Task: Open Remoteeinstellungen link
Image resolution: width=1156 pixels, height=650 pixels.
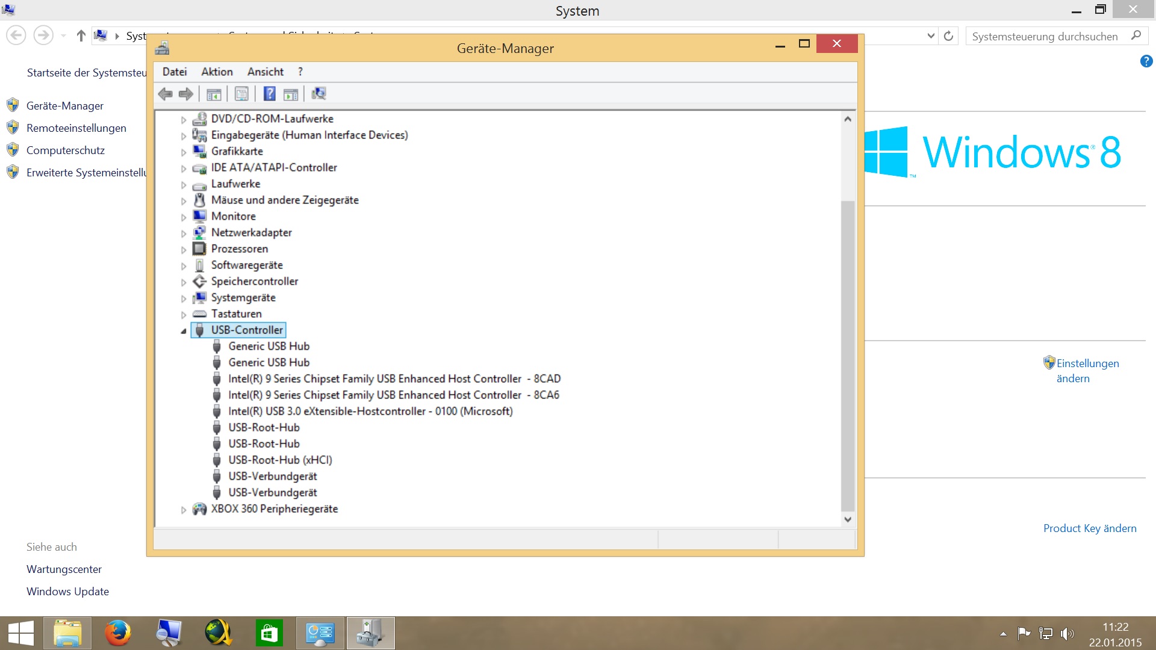Action: click(76, 128)
